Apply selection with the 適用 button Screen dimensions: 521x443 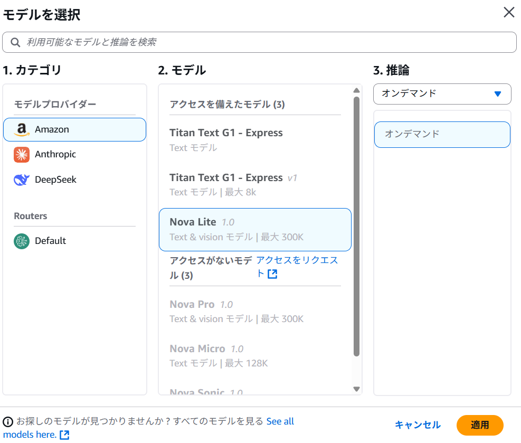480,425
